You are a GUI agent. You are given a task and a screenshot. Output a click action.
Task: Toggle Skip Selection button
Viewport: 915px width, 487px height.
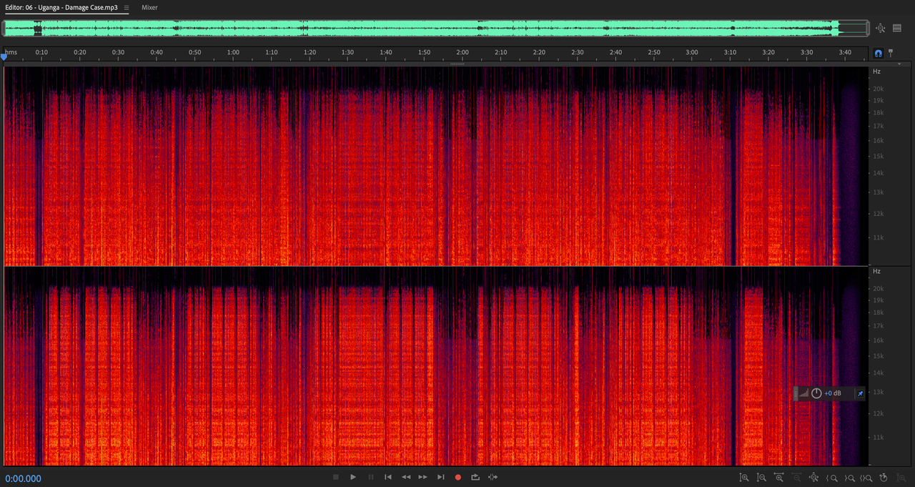click(493, 477)
